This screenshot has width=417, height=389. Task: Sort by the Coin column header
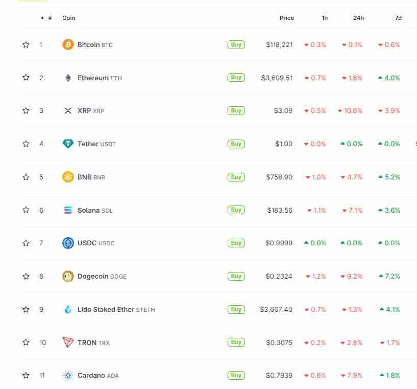[68, 18]
